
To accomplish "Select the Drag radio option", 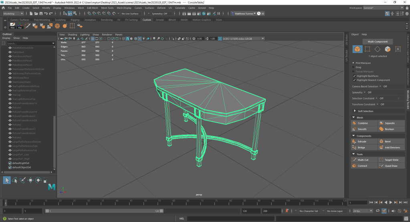I will [x=354, y=67].
